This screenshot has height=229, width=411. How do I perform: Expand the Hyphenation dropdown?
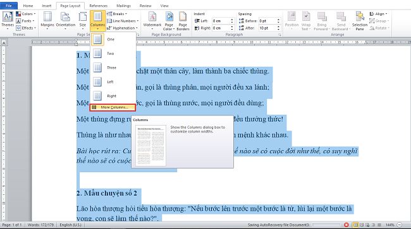[122, 28]
